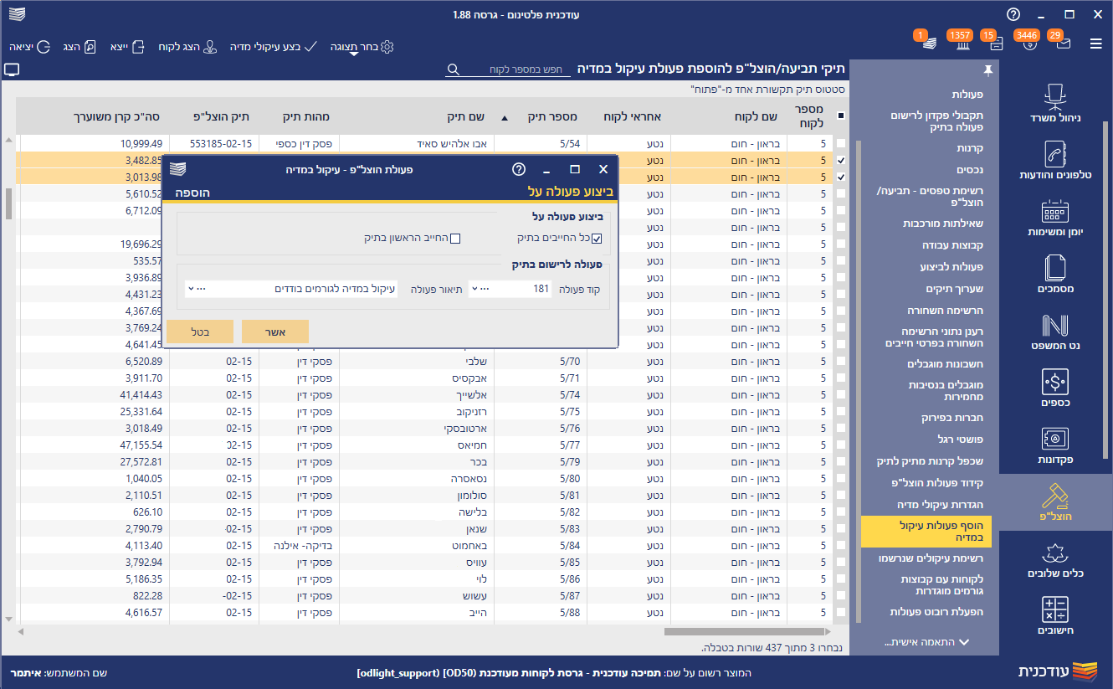Select הפעלת רובוט פעולות menu item
The height and width of the screenshot is (689, 1113).
pos(936,612)
